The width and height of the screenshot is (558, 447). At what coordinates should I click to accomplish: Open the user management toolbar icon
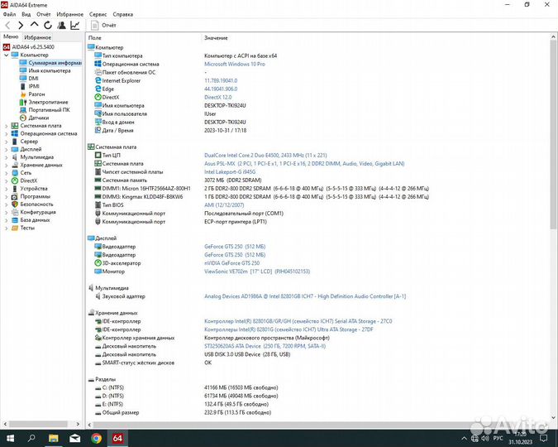[61, 26]
